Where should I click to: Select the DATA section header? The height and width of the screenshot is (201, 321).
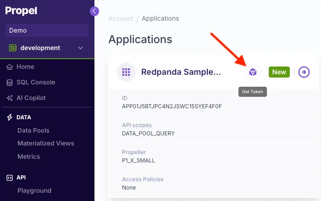pos(23,117)
